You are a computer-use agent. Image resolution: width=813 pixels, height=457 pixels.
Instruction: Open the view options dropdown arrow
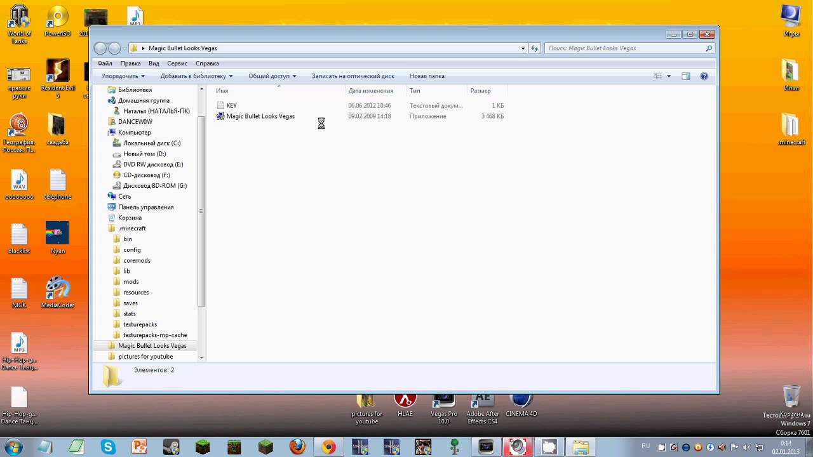pyautogui.click(x=669, y=76)
